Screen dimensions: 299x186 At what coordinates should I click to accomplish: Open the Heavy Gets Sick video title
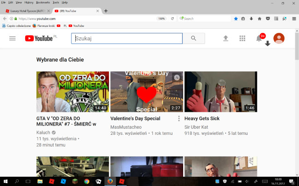202,119
